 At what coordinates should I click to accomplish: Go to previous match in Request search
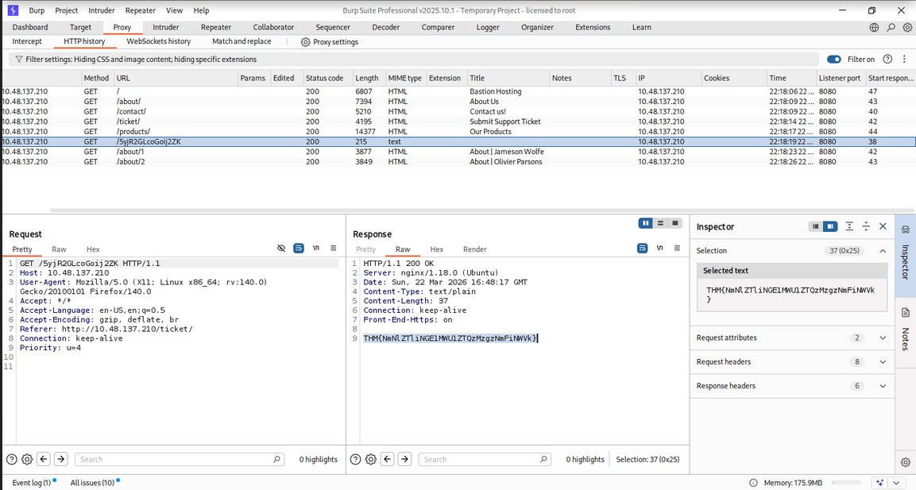point(44,459)
